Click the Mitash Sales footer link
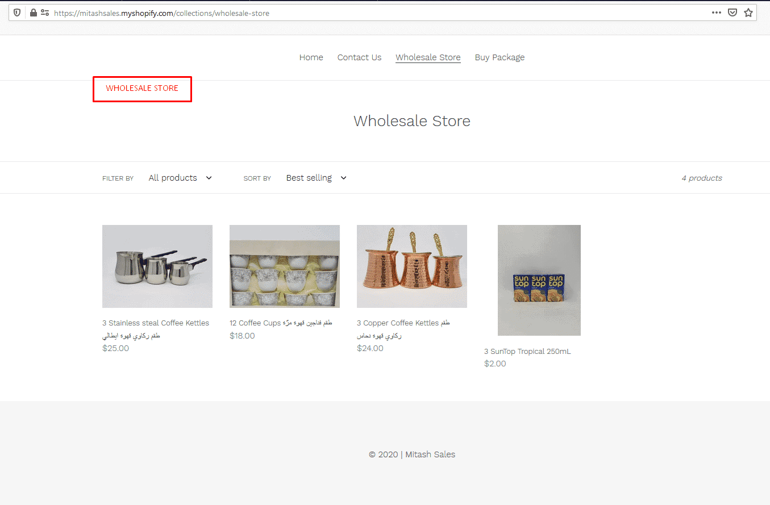 click(430, 454)
